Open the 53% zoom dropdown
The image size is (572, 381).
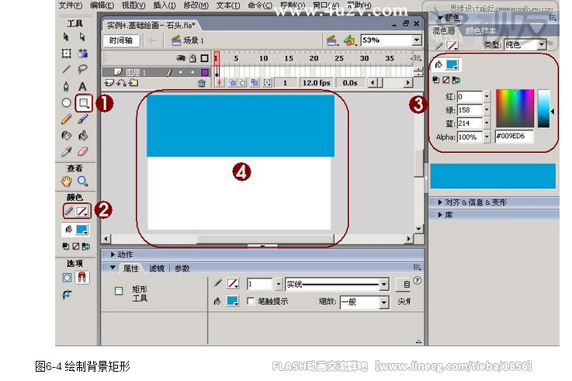point(417,40)
